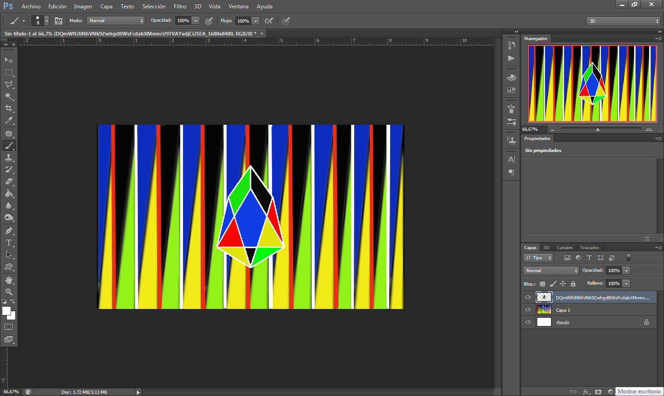Select the Pen tool

pos(9,230)
